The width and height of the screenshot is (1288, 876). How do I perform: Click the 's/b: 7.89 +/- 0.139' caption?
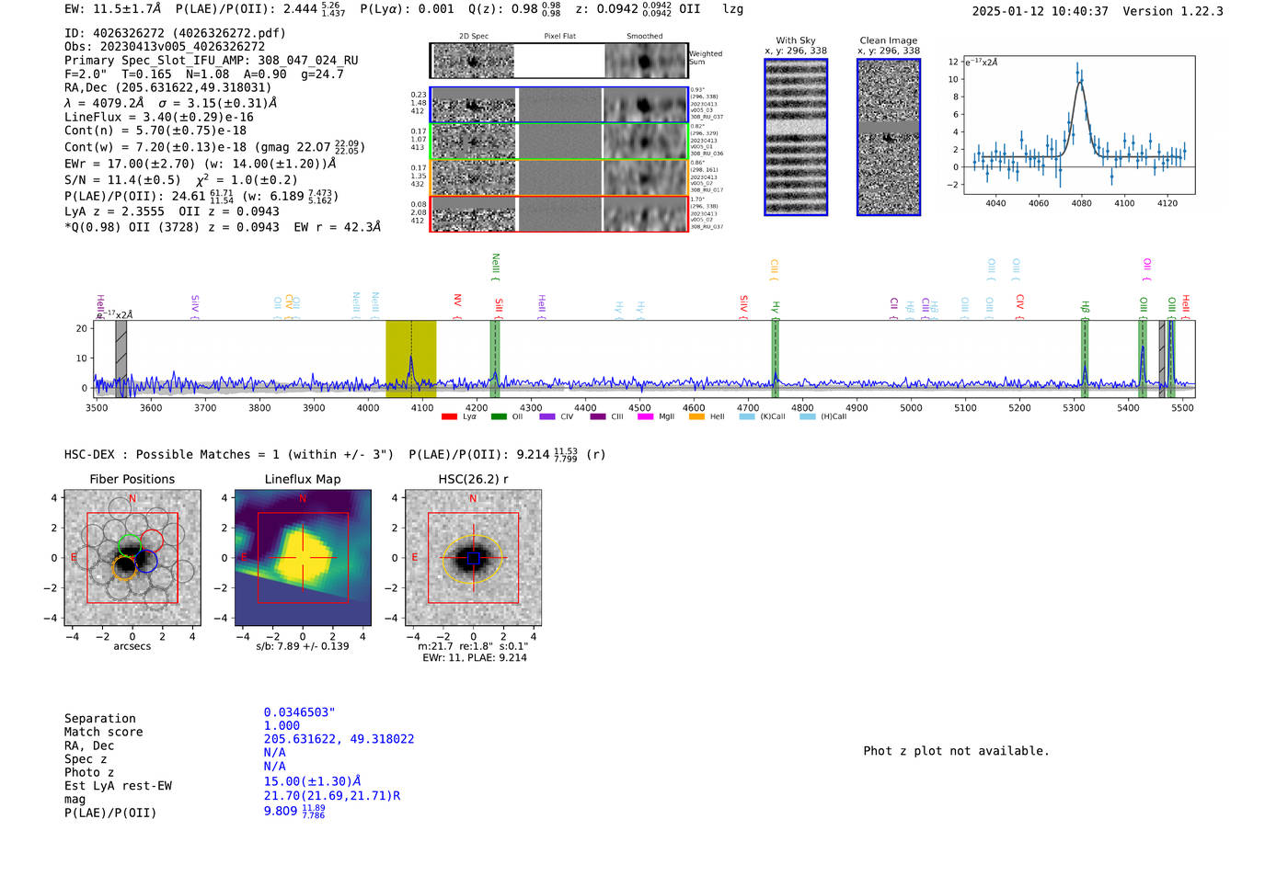pos(303,646)
